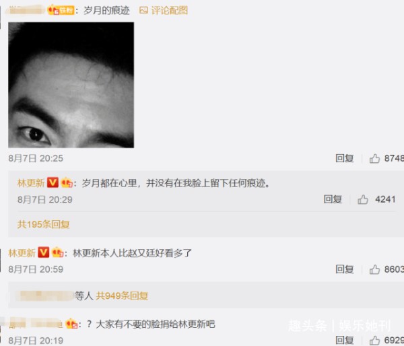Viewport: 404px width, 346px height.
Task: Click the V badge next to the 20:59 commenter
Action: pos(43,252)
